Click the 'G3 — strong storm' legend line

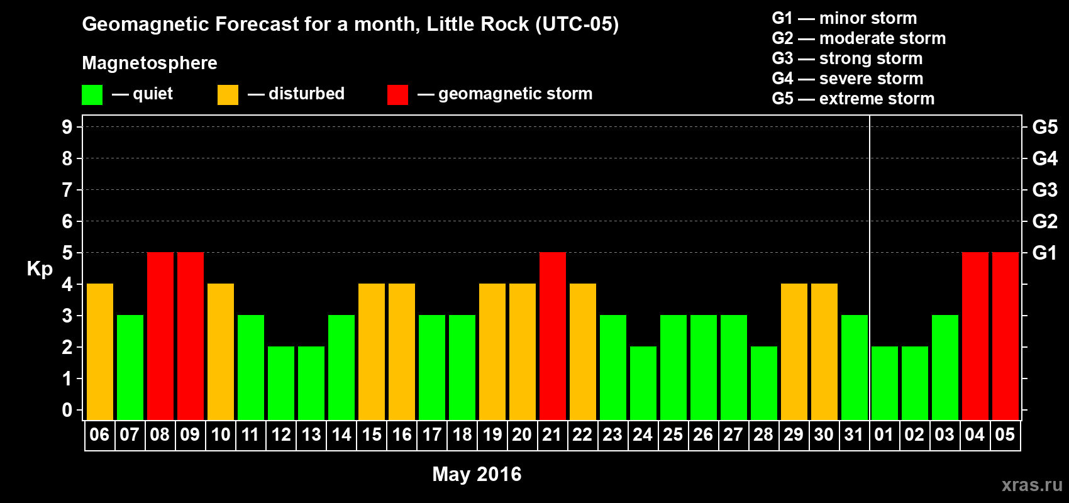click(x=848, y=58)
